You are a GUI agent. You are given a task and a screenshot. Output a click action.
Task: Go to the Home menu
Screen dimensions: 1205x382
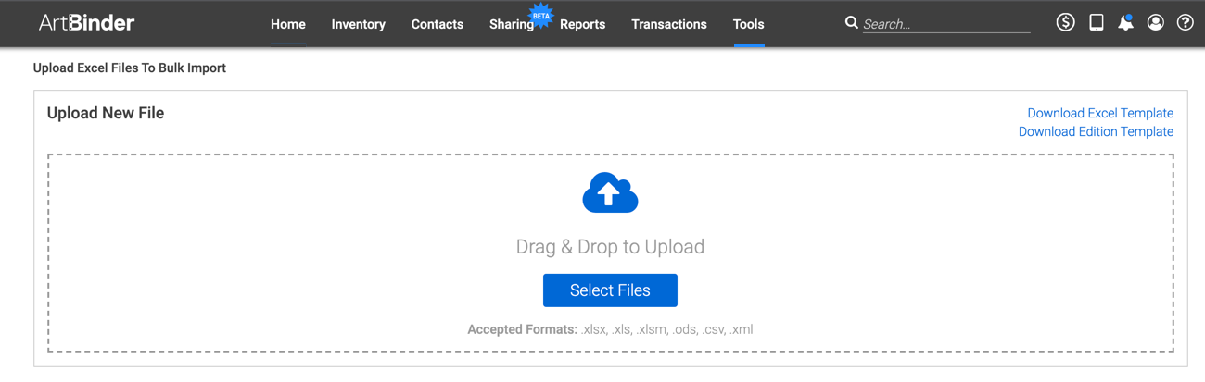coord(288,24)
